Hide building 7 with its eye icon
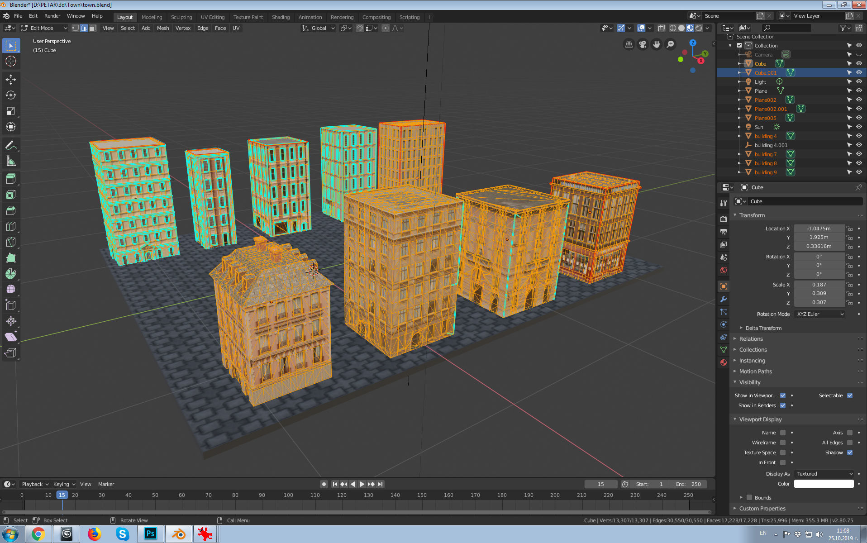Screen dimensions: 867x543 859,154
